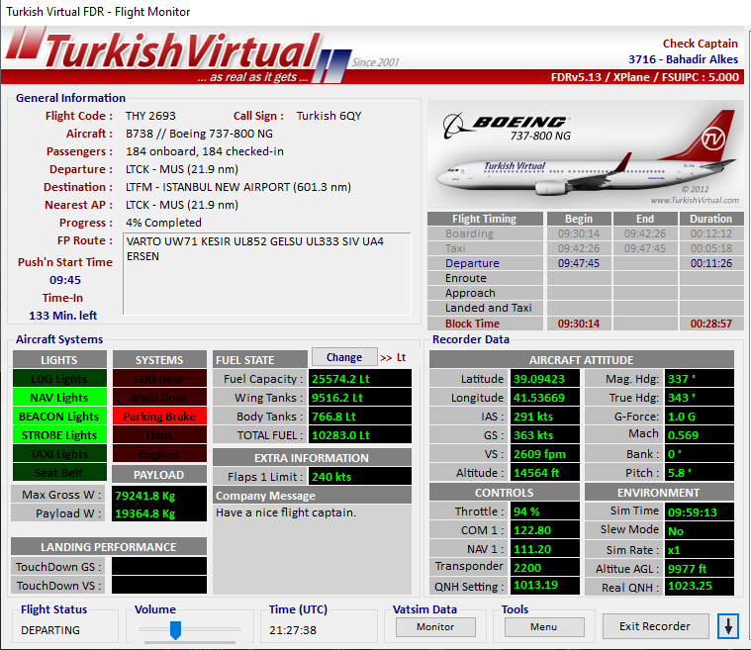The image size is (751, 650).
Task: Click the Longitude value 41.53669
Action: (545, 397)
